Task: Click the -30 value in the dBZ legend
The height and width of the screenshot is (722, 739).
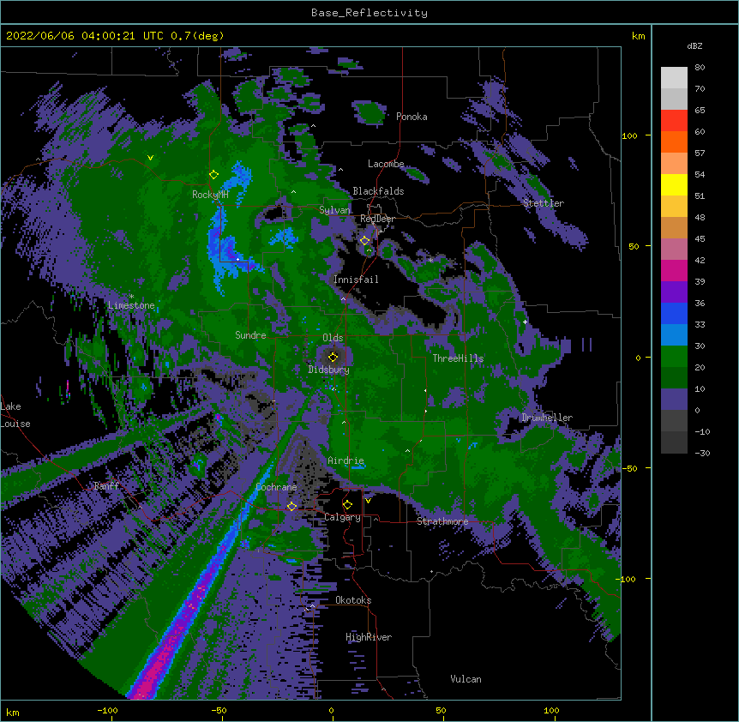Action: (702, 453)
